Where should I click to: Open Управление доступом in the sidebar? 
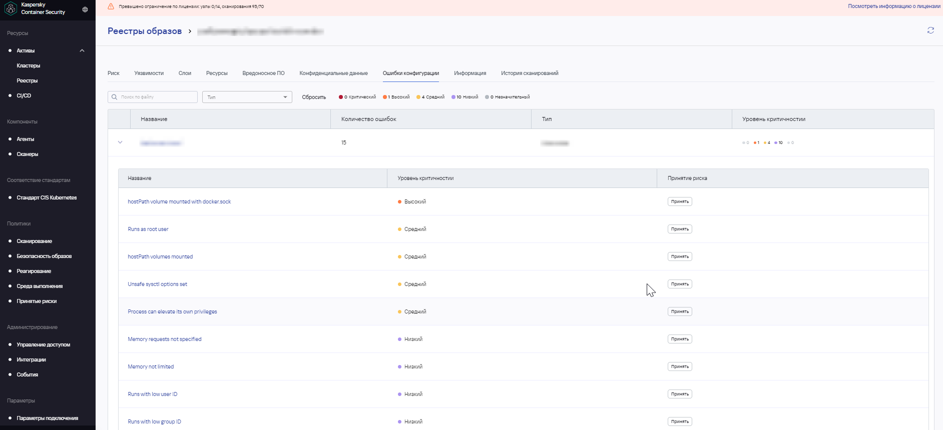44,344
